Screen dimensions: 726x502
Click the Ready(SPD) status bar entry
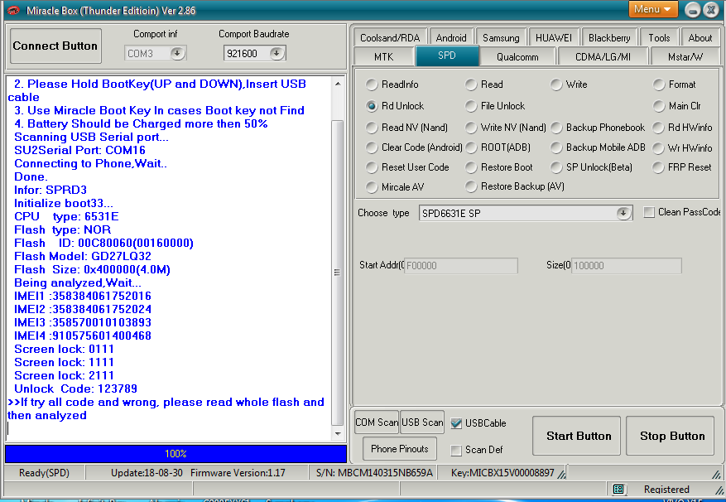(x=44, y=473)
